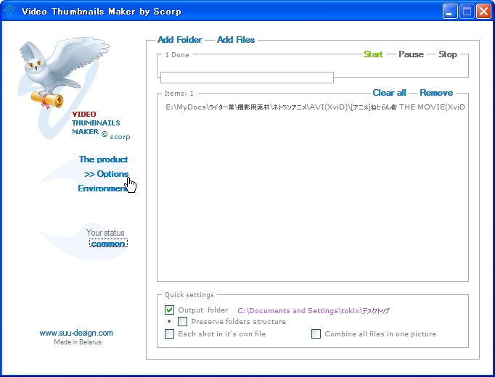Image resolution: width=495 pixels, height=377 pixels.
Task: Close the Video Thumbnails Maker window
Action: tap(483, 12)
